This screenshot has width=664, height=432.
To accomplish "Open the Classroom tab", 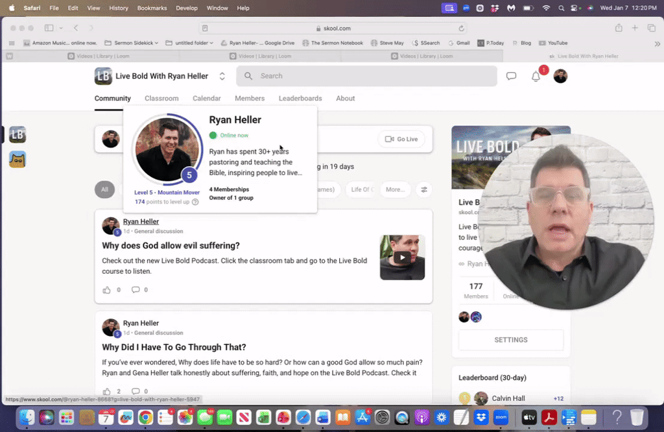I will point(161,98).
